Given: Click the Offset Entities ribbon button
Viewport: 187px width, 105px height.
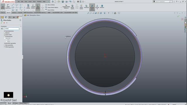Looking at the screenshot, I should tap(38, 7).
